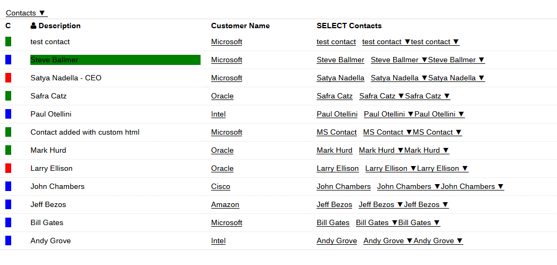557x265 pixels.
Task: Sort by Customer Name column header
Action: tap(240, 26)
